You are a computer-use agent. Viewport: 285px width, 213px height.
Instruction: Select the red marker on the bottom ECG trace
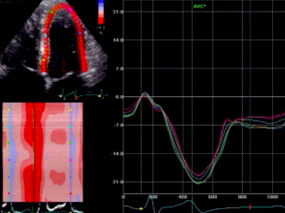[249, 207]
